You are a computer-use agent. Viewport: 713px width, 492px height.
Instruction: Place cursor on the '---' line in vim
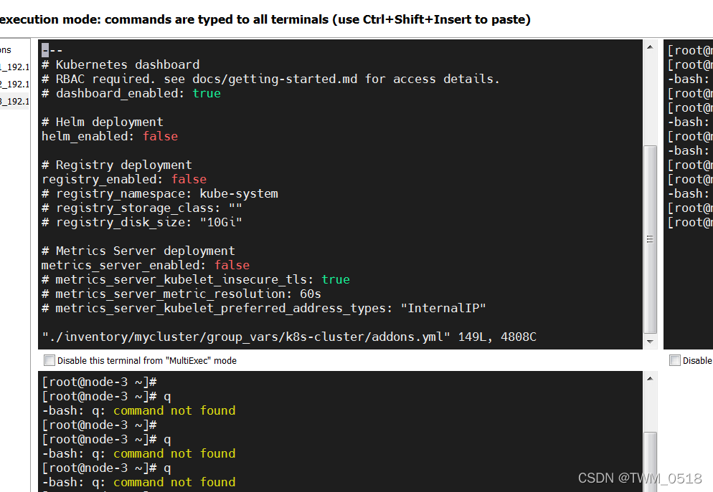coord(52,50)
